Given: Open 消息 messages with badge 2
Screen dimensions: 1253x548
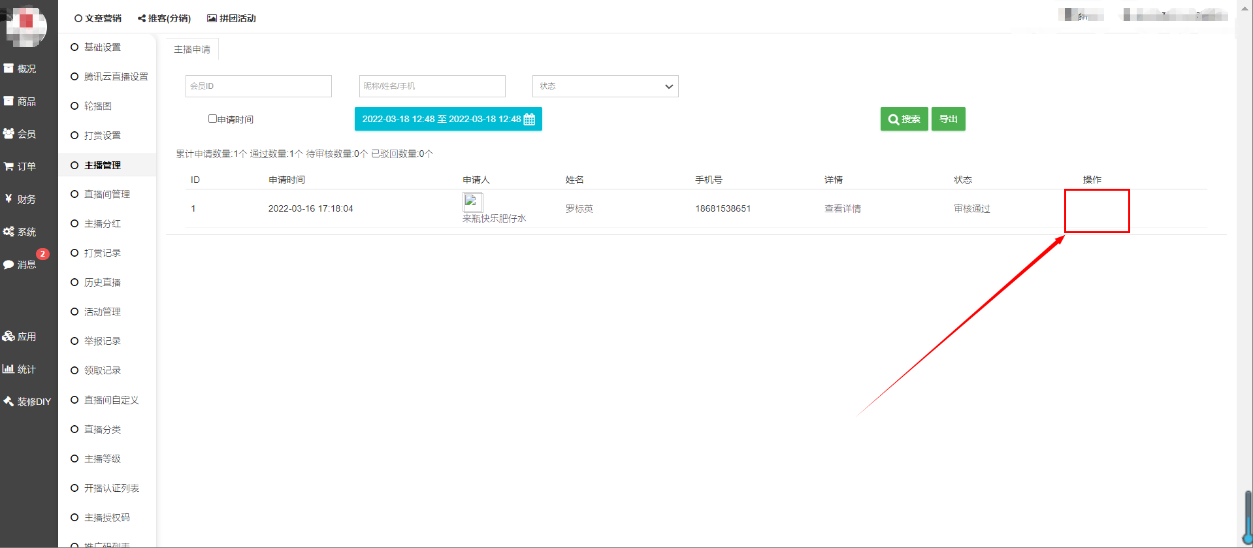Looking at the screenshot, I should click(x=20, y=264).
